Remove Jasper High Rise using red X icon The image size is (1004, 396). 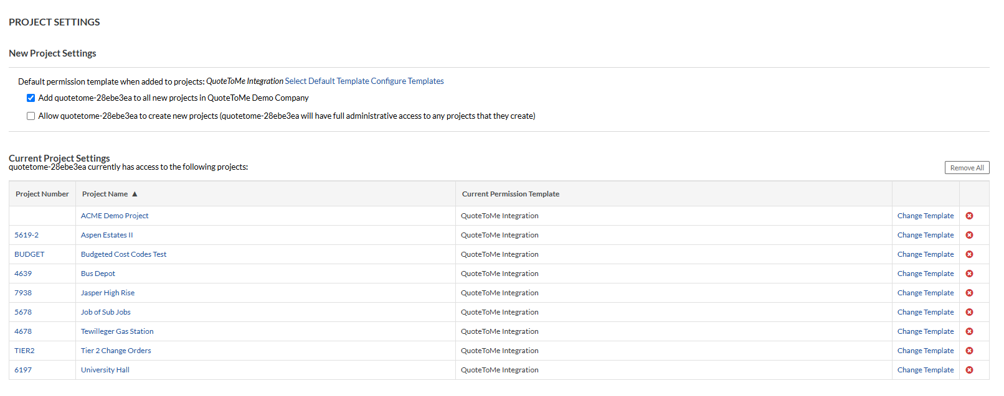[x=969, y=293]
